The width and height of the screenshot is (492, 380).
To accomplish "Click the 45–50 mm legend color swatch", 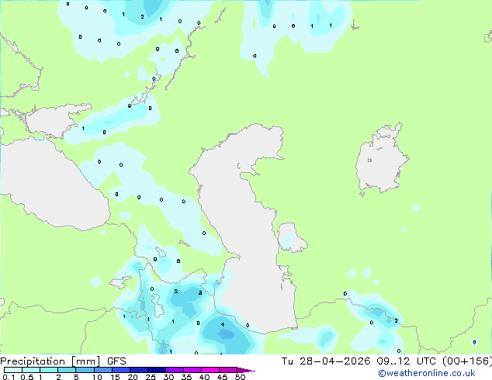I will 228,370.
